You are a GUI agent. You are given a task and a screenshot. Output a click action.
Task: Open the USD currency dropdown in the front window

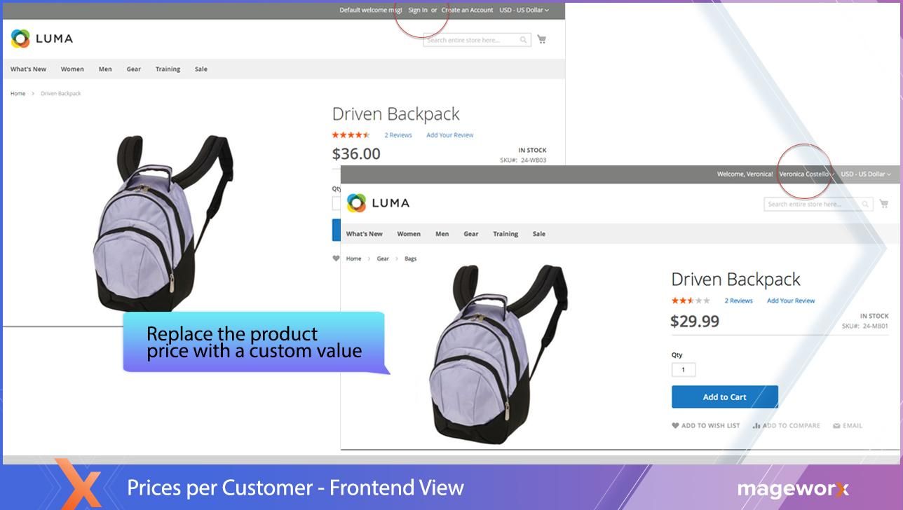tap(866, 174)
